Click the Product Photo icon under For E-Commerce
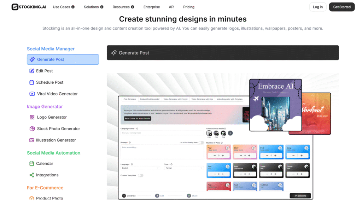The height and width of the screenshot is (201, 362). (x=31, y=198)
